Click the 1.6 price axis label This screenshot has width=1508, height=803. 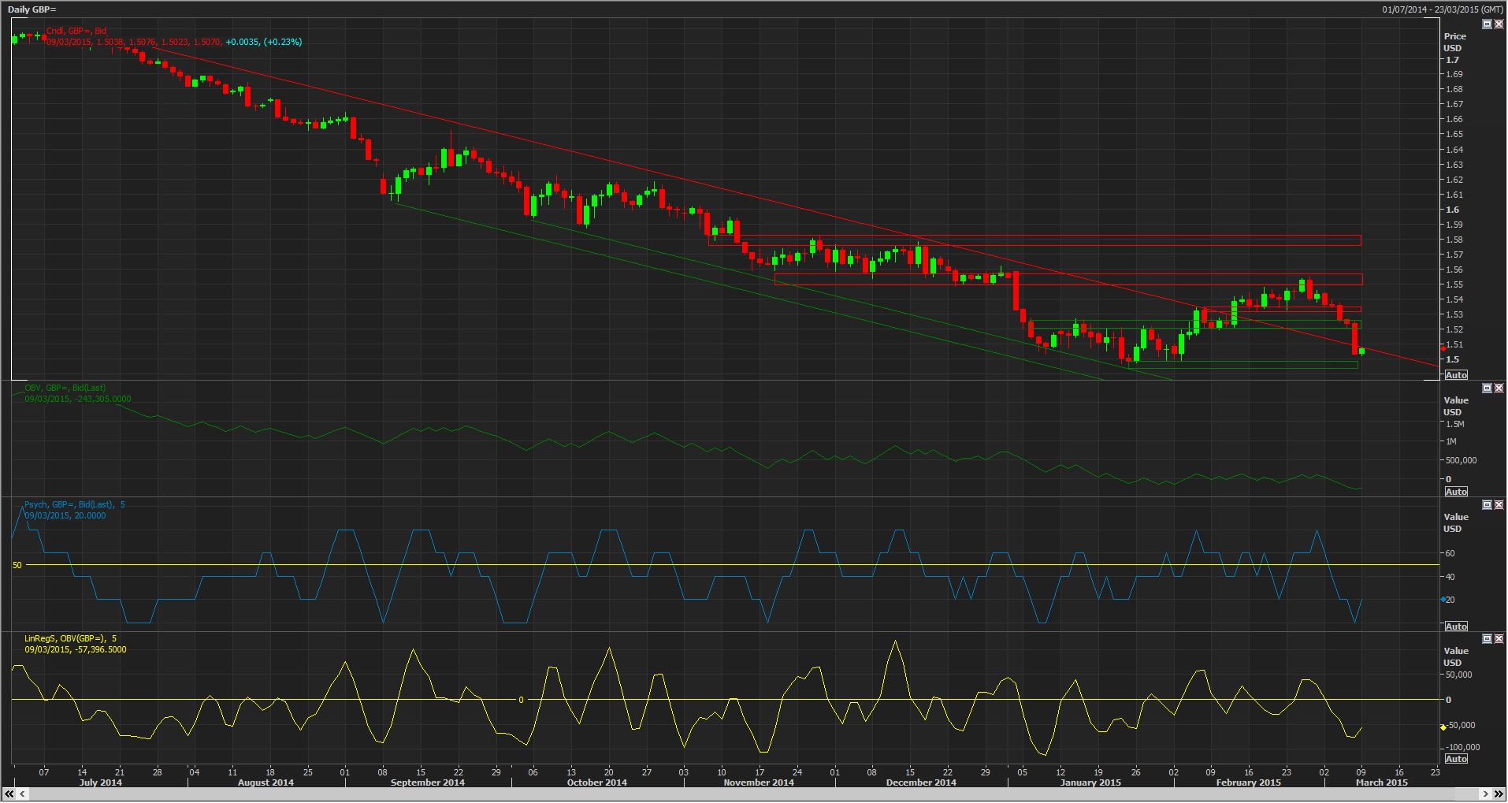click(1451, 210)
